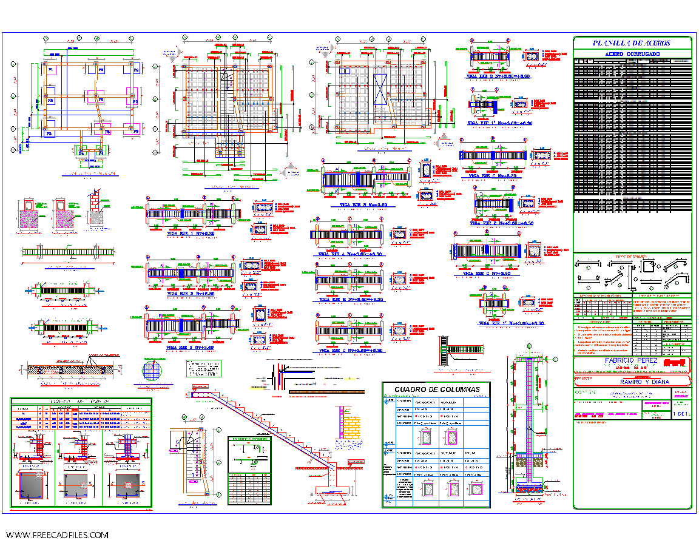Open the RAMIRO Y DIANA project name
Viewport: 699px width, 546px height.
644,382
